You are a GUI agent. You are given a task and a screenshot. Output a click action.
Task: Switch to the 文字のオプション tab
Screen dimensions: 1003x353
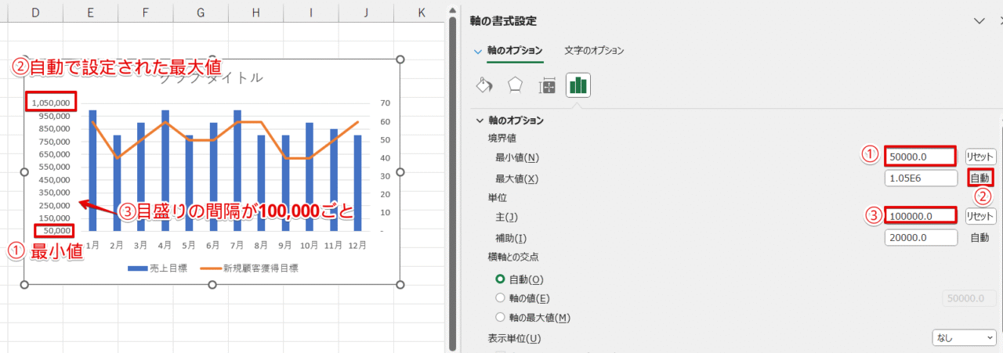594,50
